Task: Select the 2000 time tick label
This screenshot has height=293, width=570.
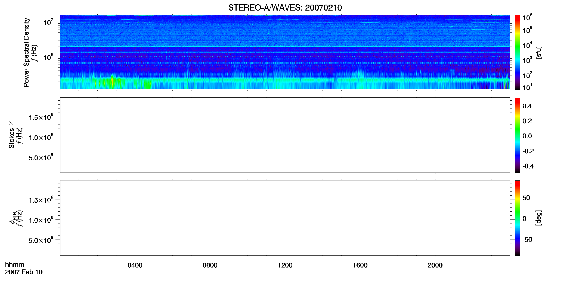Action: [435, 265]
